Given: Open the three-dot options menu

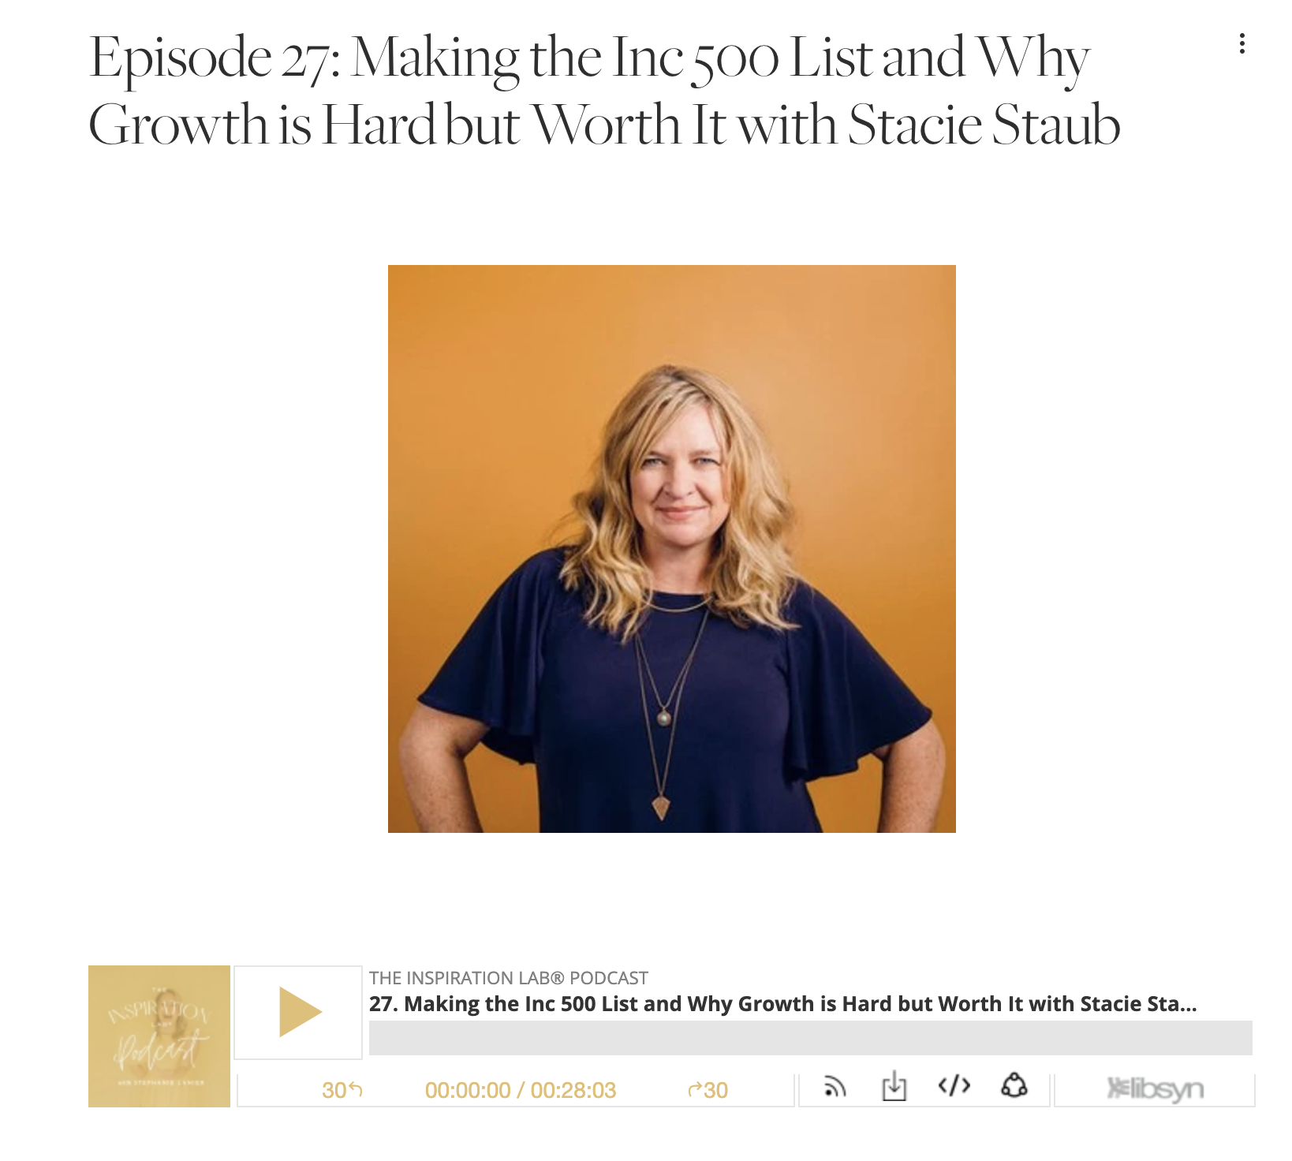Looking at the screenshot, I should tap(1242, 44).
